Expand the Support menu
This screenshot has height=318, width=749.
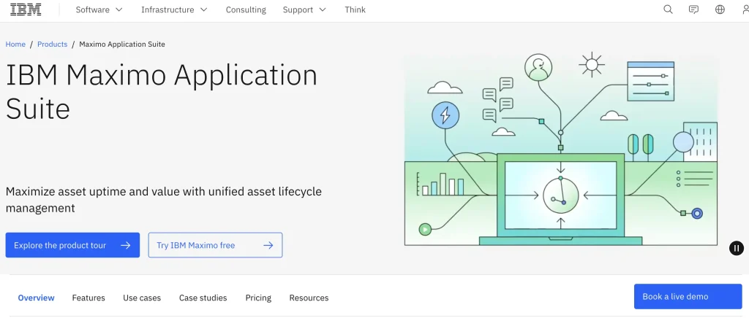(304, 9)
